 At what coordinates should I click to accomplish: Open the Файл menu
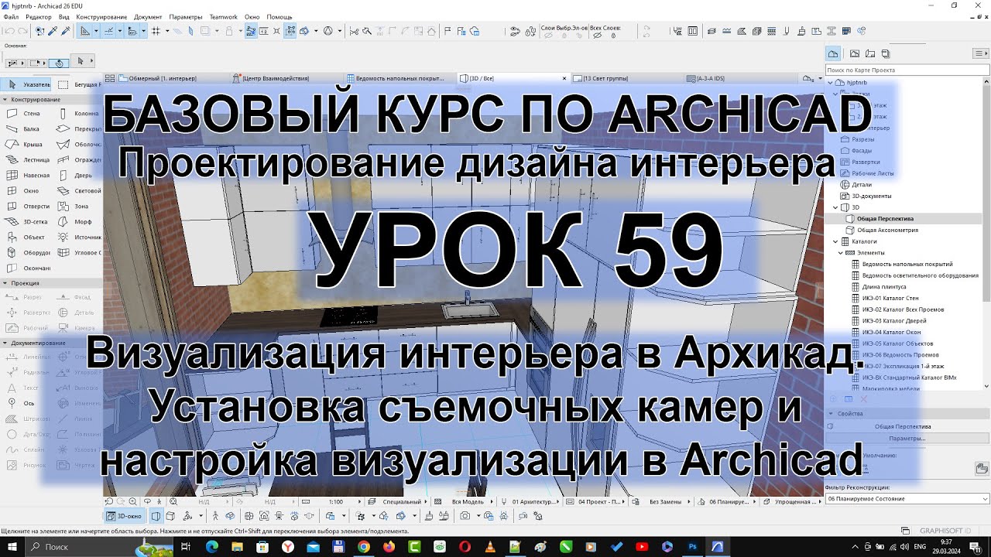click(11, 16)
